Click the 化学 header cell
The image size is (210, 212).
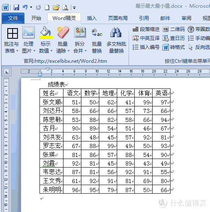pos(126,93)
